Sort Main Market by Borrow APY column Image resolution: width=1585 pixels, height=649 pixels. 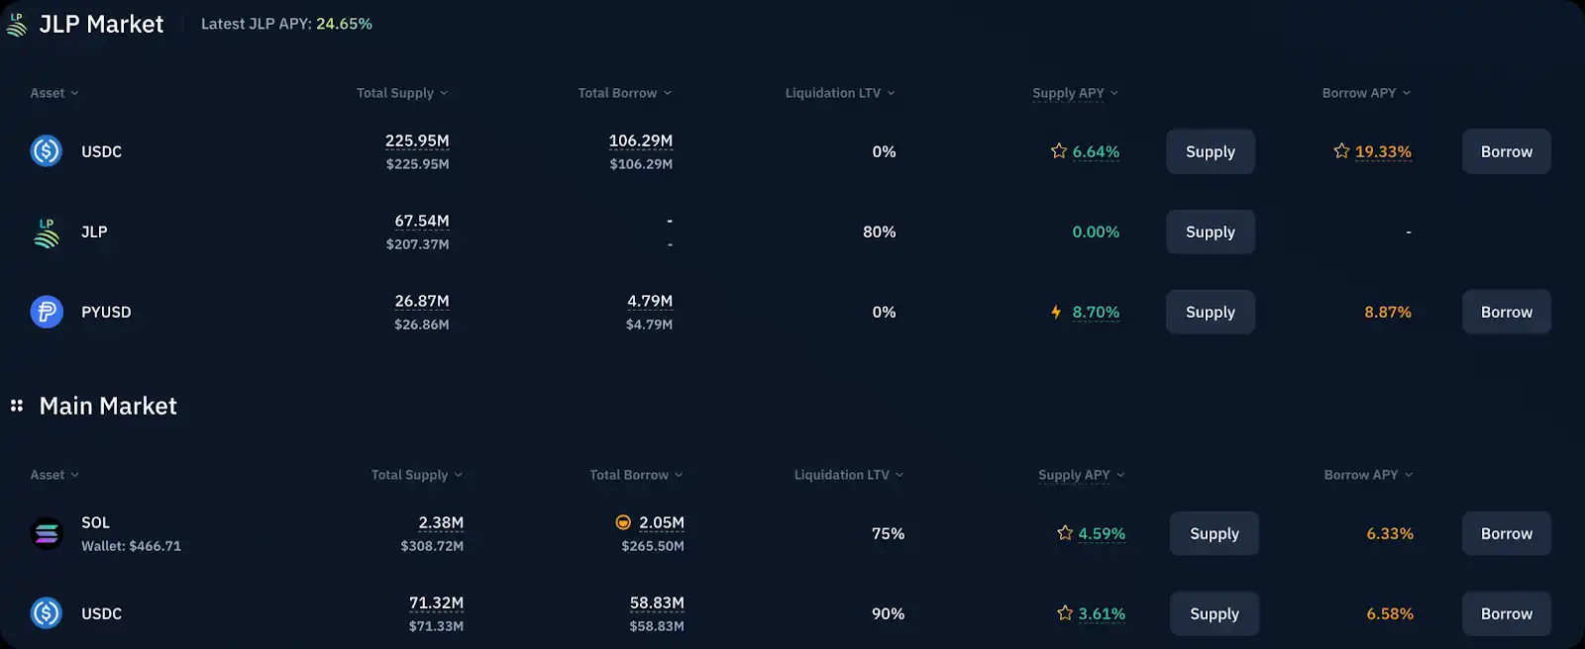tap(1368, 475)
